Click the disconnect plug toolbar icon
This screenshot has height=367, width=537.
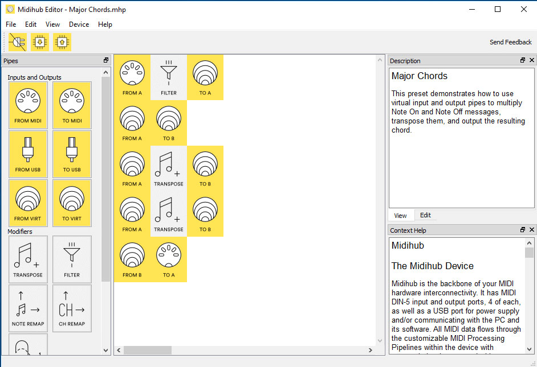tap(17, 42)
